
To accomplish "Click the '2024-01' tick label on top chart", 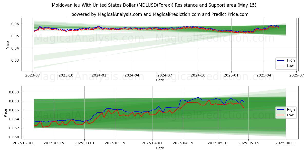I will tap(99, 76).
